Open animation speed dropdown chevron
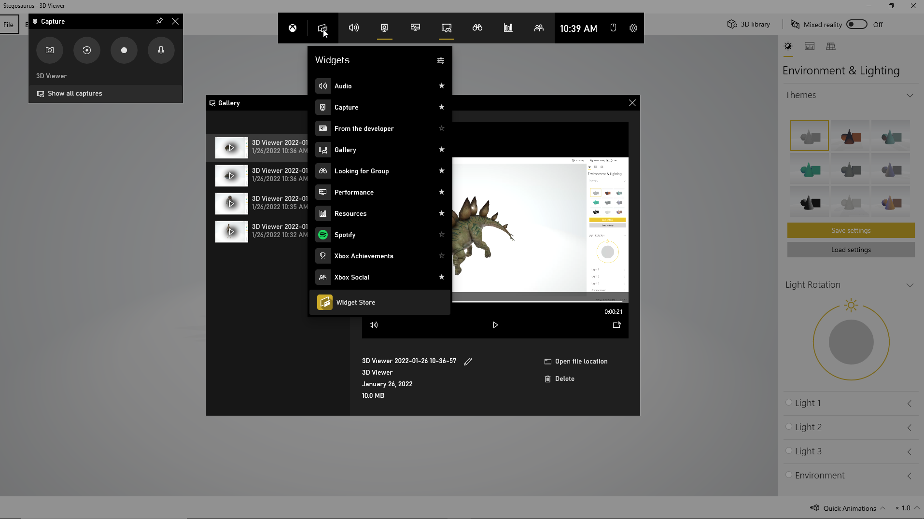Screen dimensions: 924x519 pyautogui.click(x=917, y=508)
